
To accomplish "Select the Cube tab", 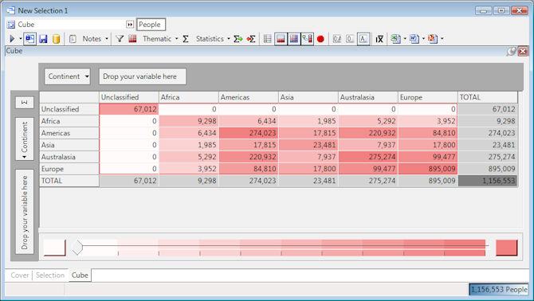I will [x=80, y=276].
